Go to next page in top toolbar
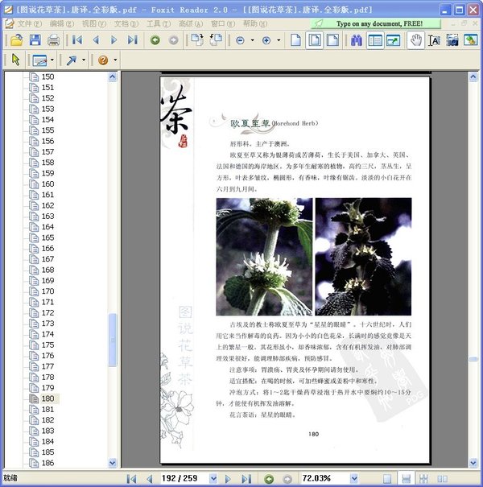The width and height of the screenshot is (483, 487). coord(114,40)
